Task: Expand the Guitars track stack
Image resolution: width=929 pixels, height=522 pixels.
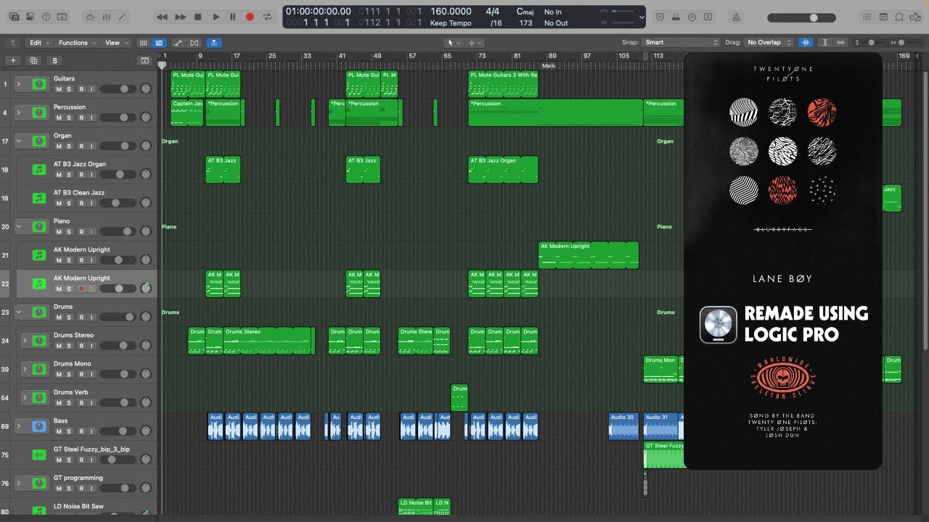Action: pyautogui.click(x=19, y=84)
